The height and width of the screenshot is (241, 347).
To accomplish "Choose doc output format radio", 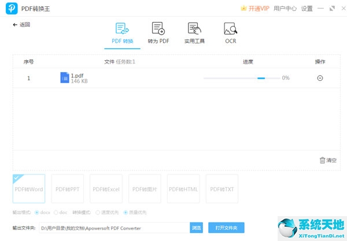I will tap(56, 213).
